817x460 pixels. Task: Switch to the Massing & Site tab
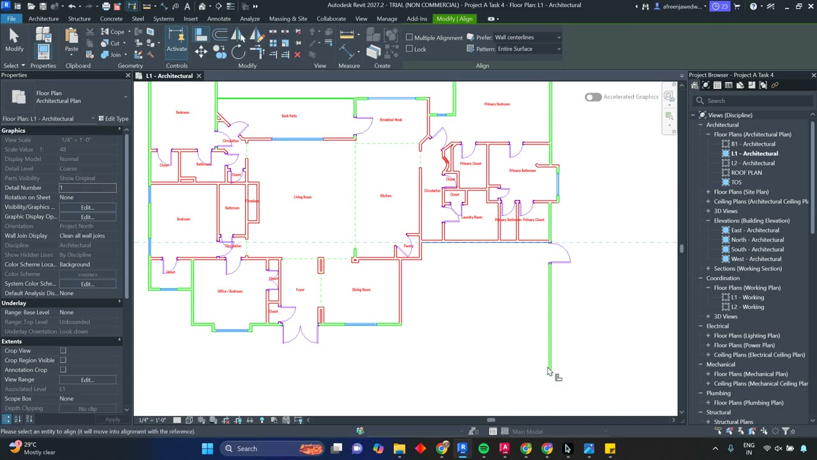click(x=288, y=19)
